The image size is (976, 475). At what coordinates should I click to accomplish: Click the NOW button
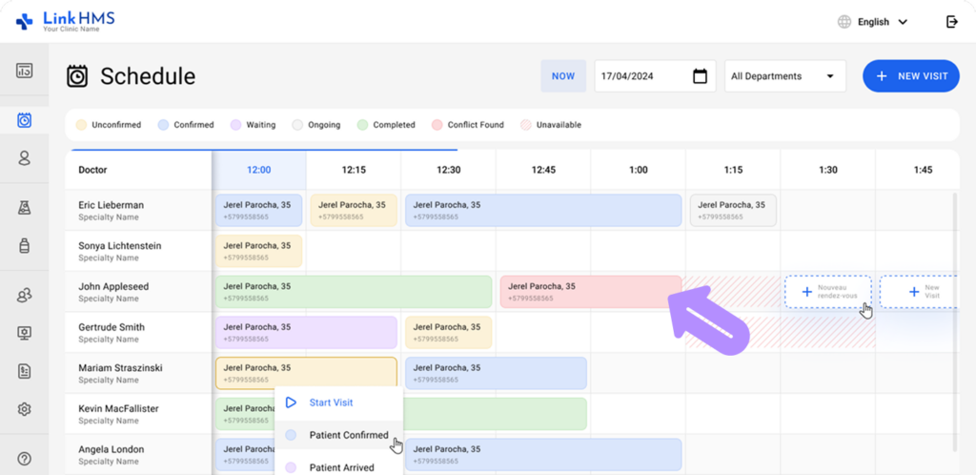tap(563, 76)
